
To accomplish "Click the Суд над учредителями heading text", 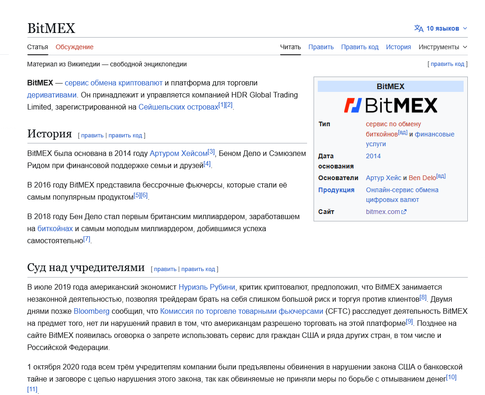I will coord(85,267).
